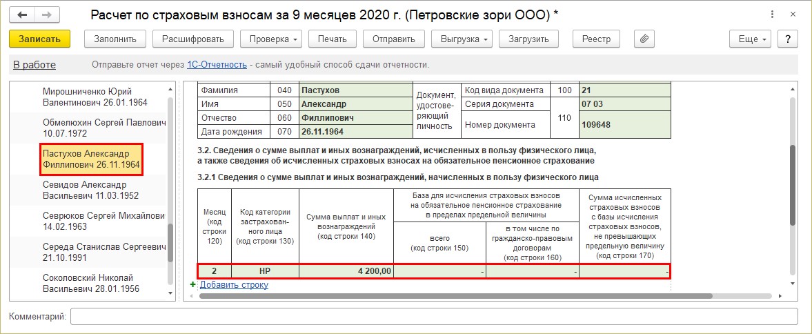Click the report scroll-down arrow
The width and height of the screenshot is (812, 334).
click(792, 283)
